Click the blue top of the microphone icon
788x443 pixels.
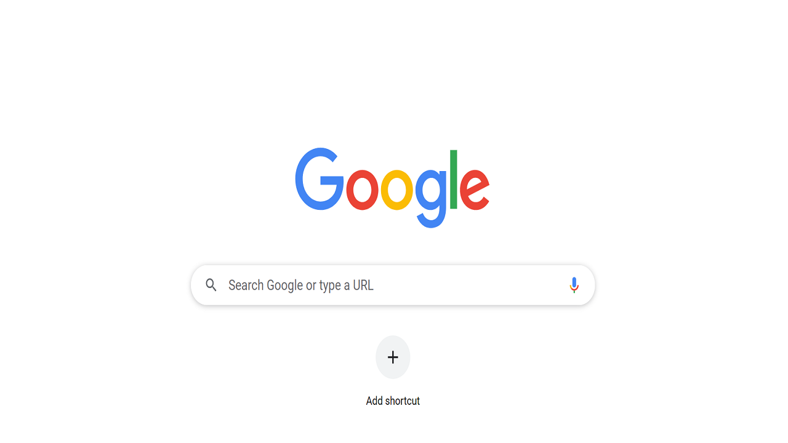coord(574,282)
